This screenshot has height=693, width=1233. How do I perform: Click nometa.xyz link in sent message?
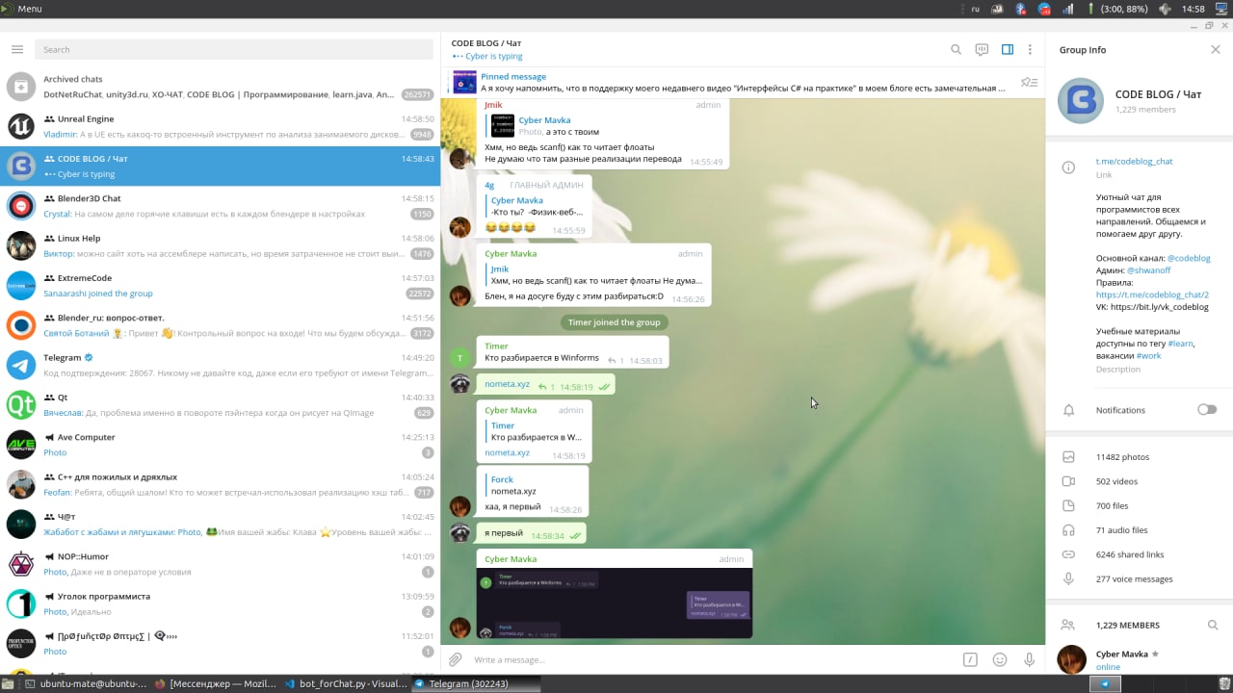[x=507, y=384]
